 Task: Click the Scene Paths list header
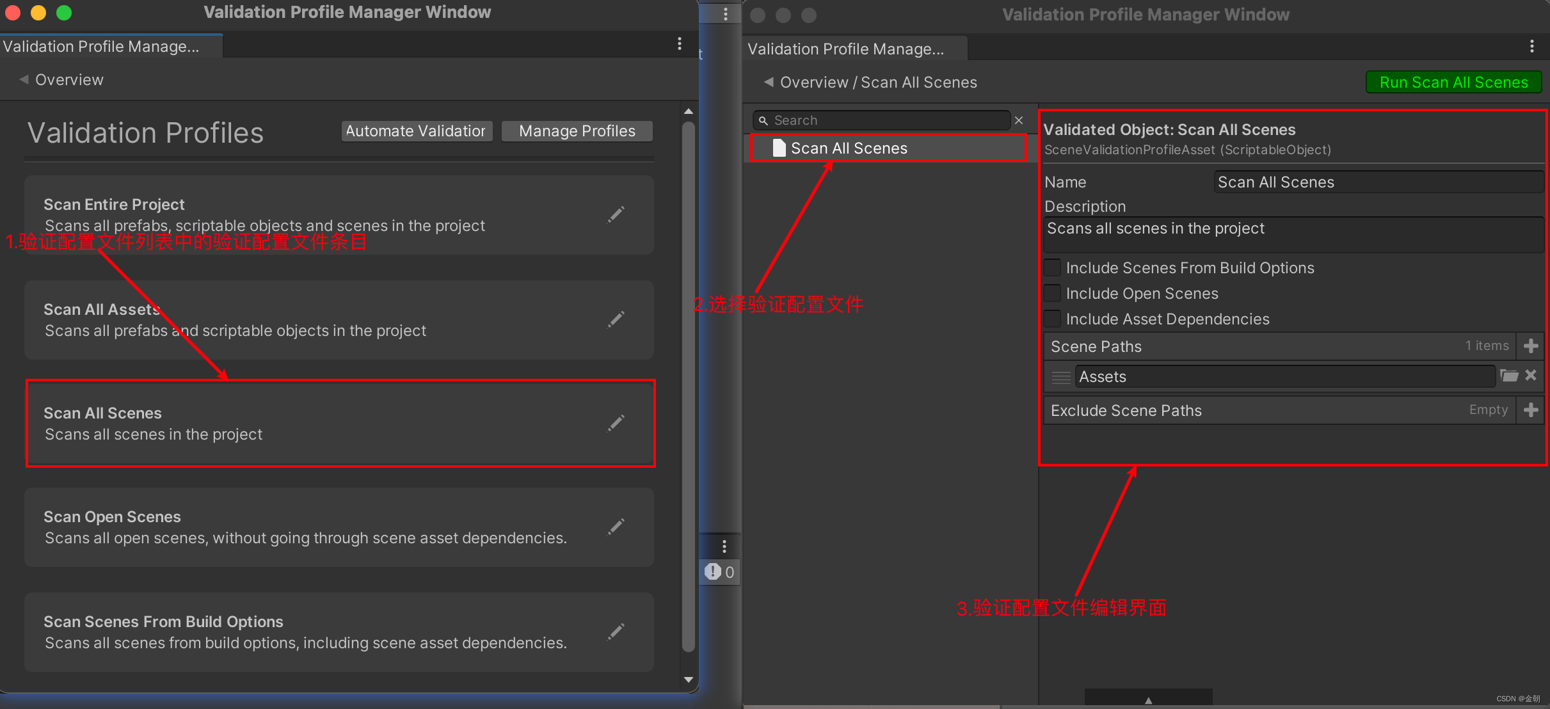[x=1280, y=346]
